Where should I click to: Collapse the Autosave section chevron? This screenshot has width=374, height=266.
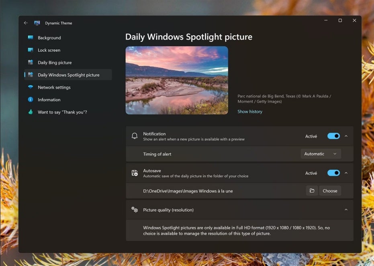pyautogui.click(x=346, y=173)
